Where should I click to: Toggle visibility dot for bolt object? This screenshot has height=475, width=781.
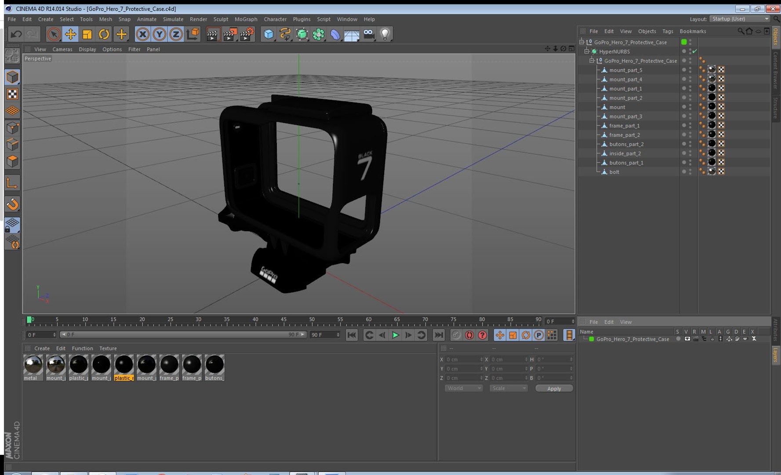[684, 172]
